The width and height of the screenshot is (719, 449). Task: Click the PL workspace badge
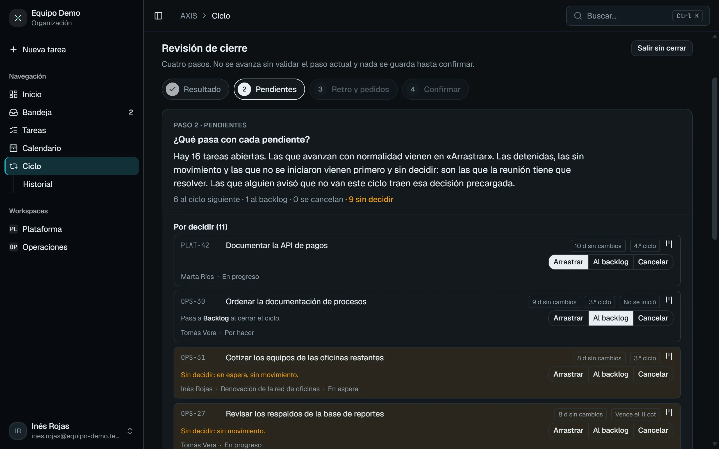[x=13, y=229]
